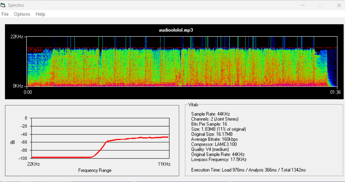The image size is (345, 182).
Task: Click the -40 dB axis tick label
Action: coord(24,134)
